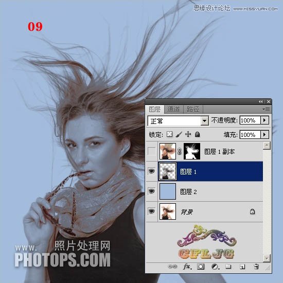Create a new layer using the page icon
Viewport: 283px width, 283px height.
242,267
